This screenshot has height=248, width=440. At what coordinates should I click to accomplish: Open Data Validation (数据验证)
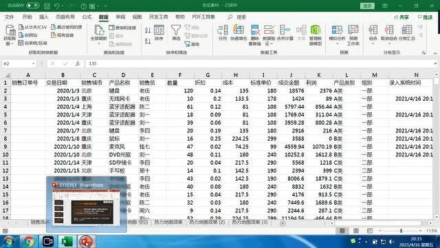pyautogui.click(x=269, y=35)
